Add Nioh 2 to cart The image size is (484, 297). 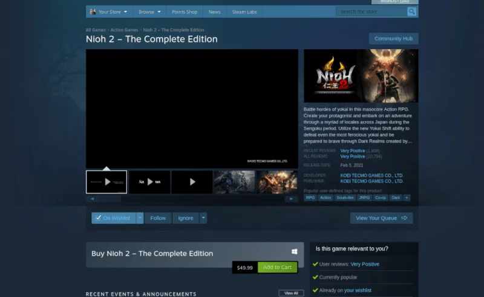pos(277,267)
